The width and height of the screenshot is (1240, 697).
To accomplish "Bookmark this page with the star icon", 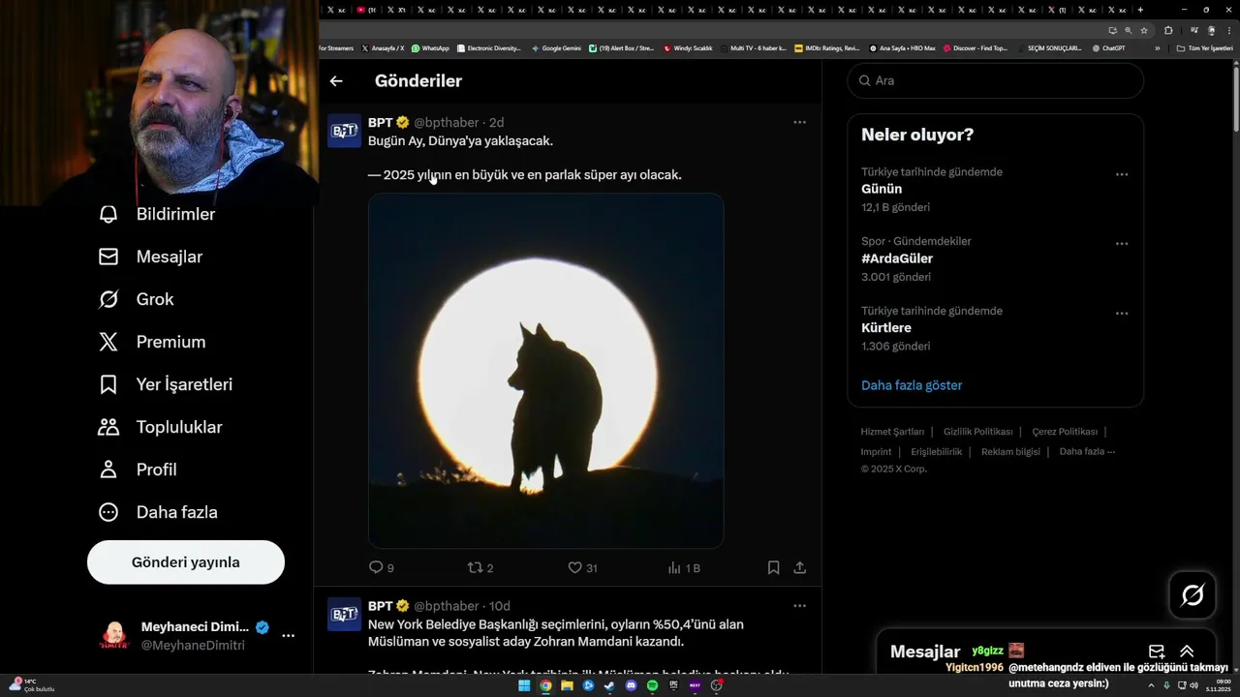I will [x=1144, y=30].
